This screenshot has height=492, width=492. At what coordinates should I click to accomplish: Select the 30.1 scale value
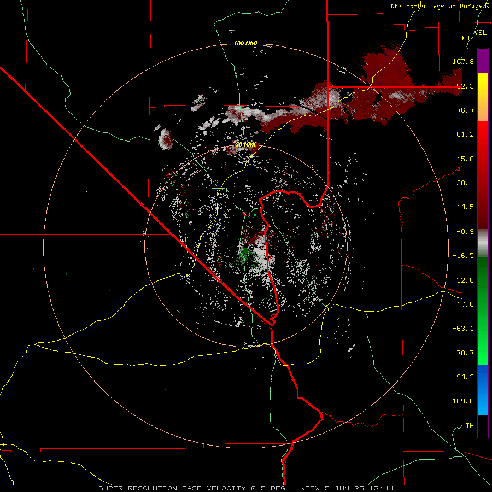[465, 183]
